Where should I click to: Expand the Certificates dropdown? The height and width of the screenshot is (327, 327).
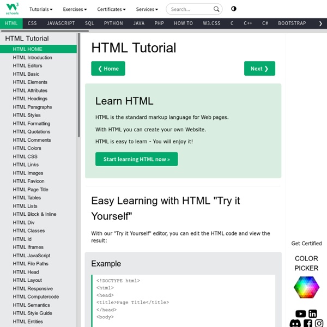(111, 9)
